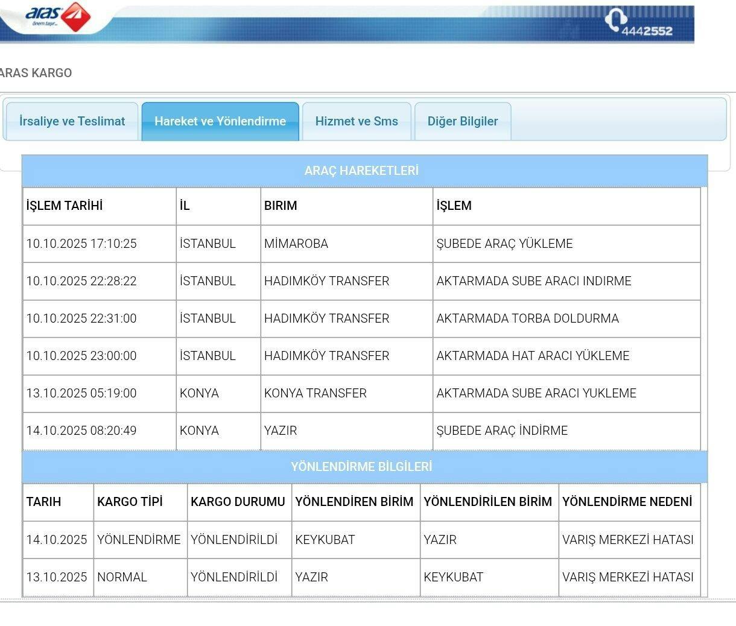736x626 pixels.
Task: Switch to the Hizmet ve Sms tab
Action: [357, 121]
